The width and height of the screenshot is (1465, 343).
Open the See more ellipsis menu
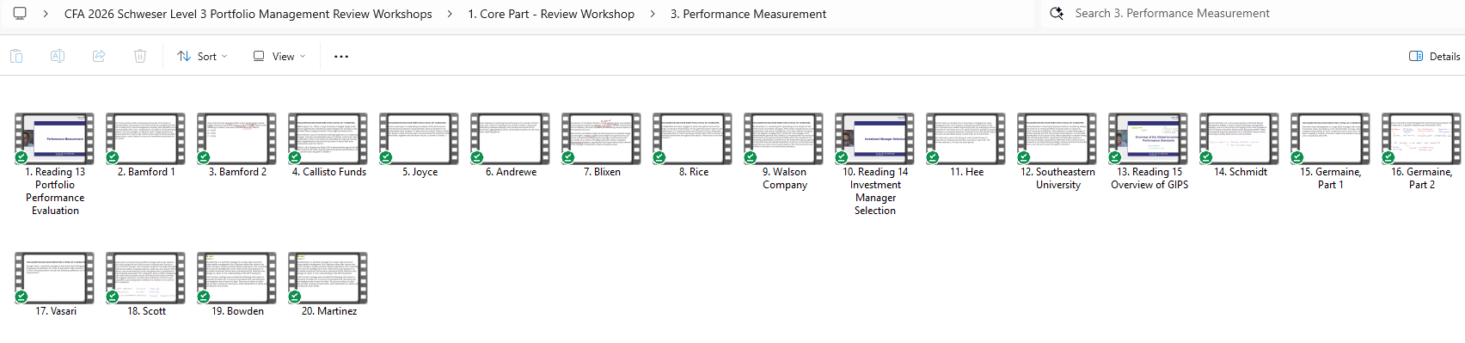[341, 57]
